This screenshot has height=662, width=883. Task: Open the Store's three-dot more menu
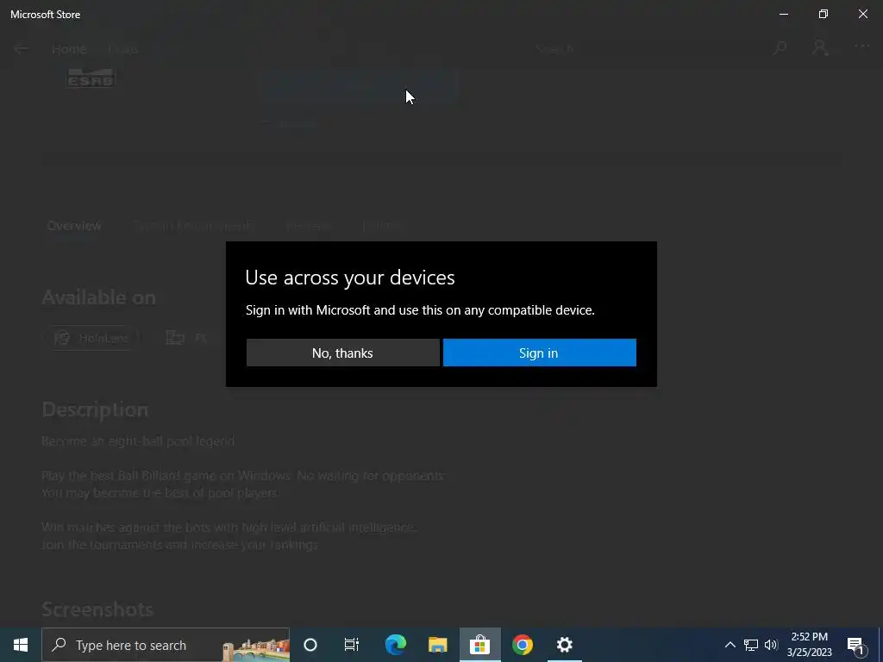pyautogui.click(x=861, y=47)
